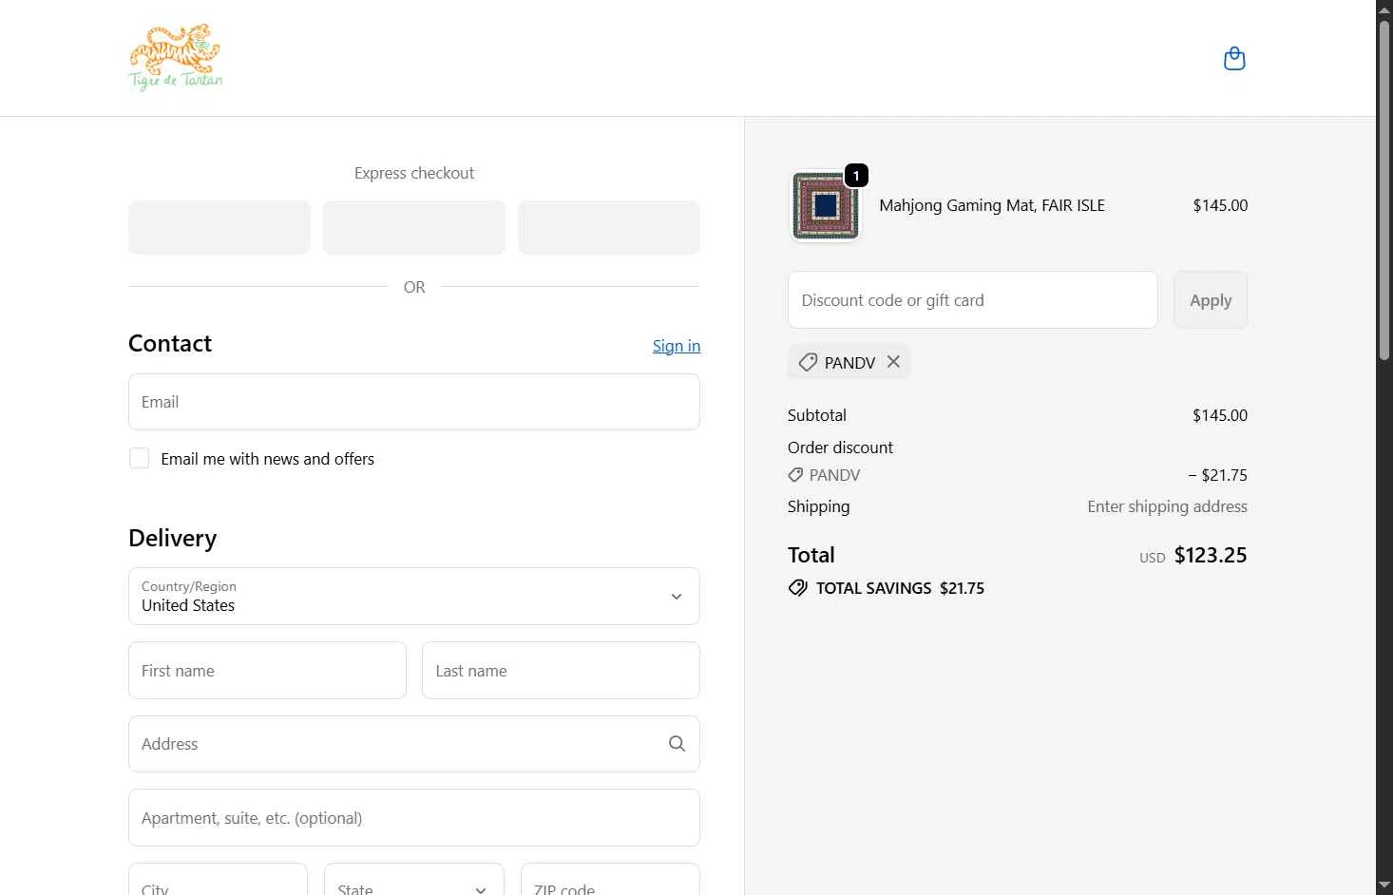Click the first express checkout button

219,228
